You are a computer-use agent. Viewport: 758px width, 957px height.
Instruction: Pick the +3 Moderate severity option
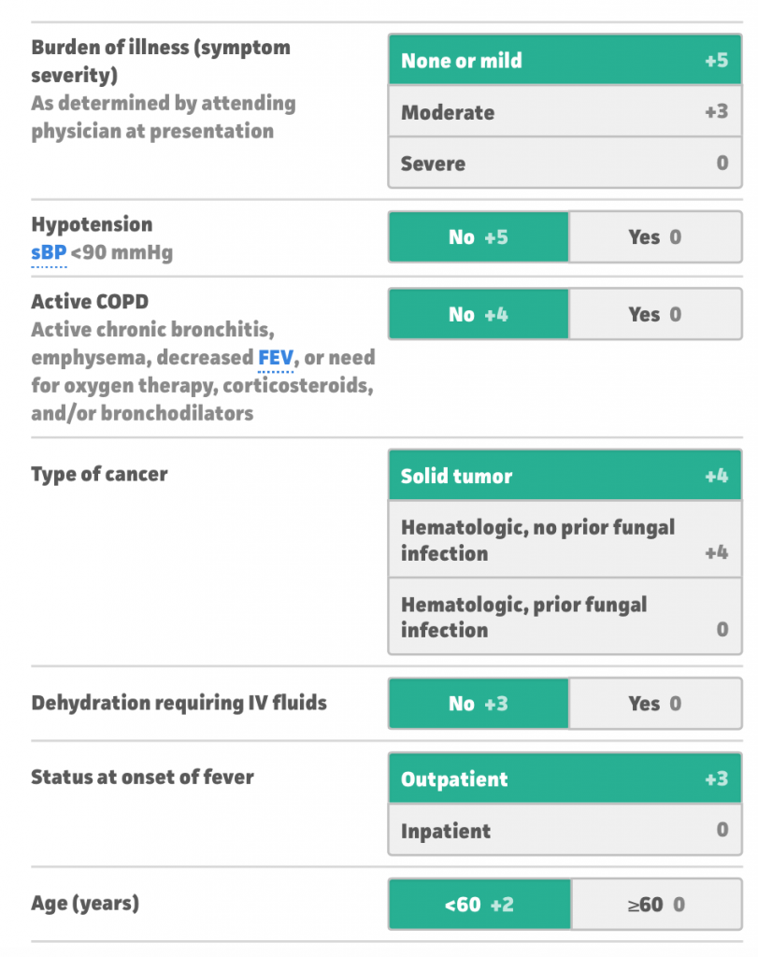(565, 111)
